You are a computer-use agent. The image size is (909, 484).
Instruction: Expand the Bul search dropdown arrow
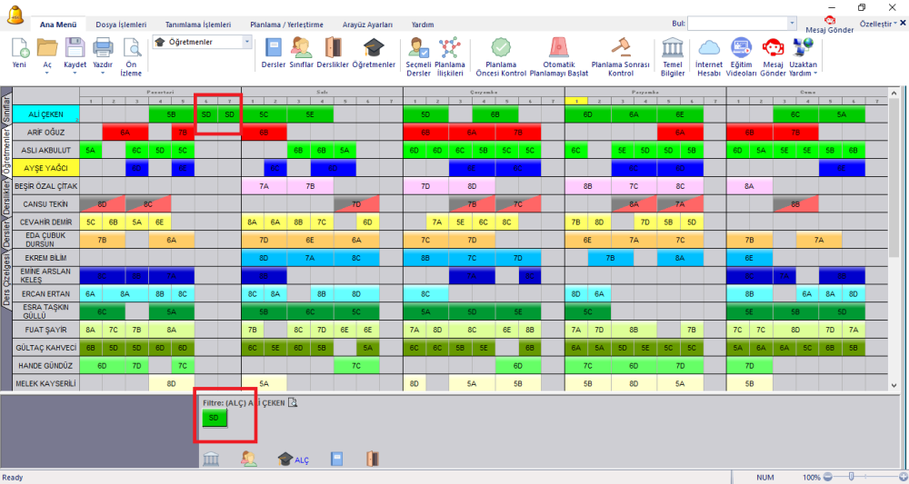click(x=792, y=24)
